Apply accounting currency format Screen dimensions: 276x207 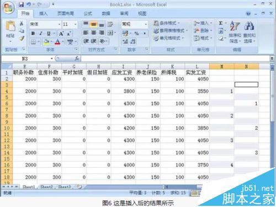pyautogui.click(x=125, y=34)
